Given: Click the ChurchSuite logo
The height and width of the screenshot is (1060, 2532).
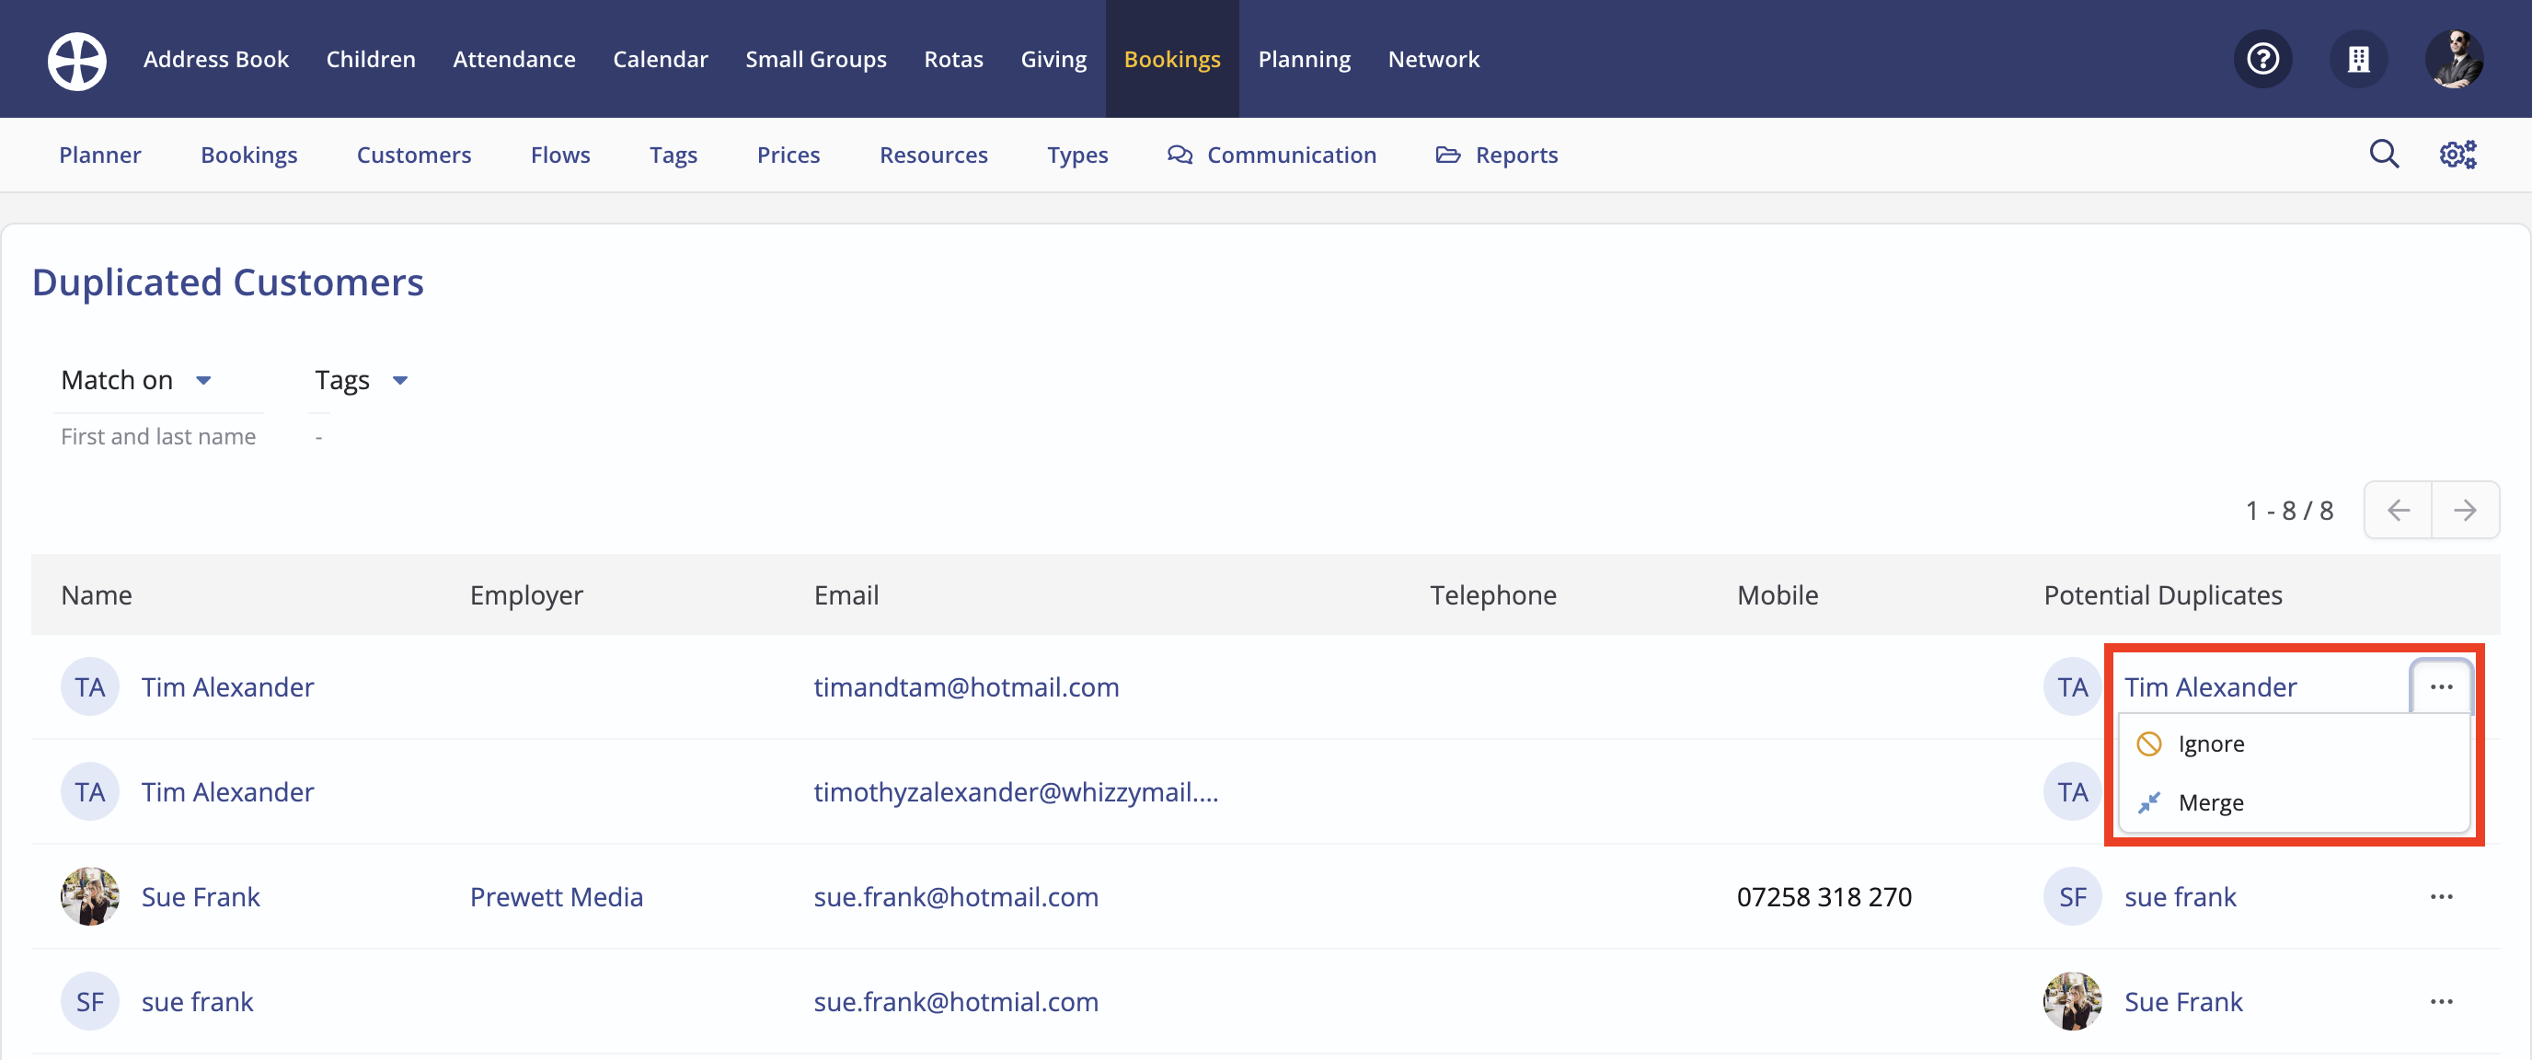Looking at the screenshot, I should [x=75, y=59].
